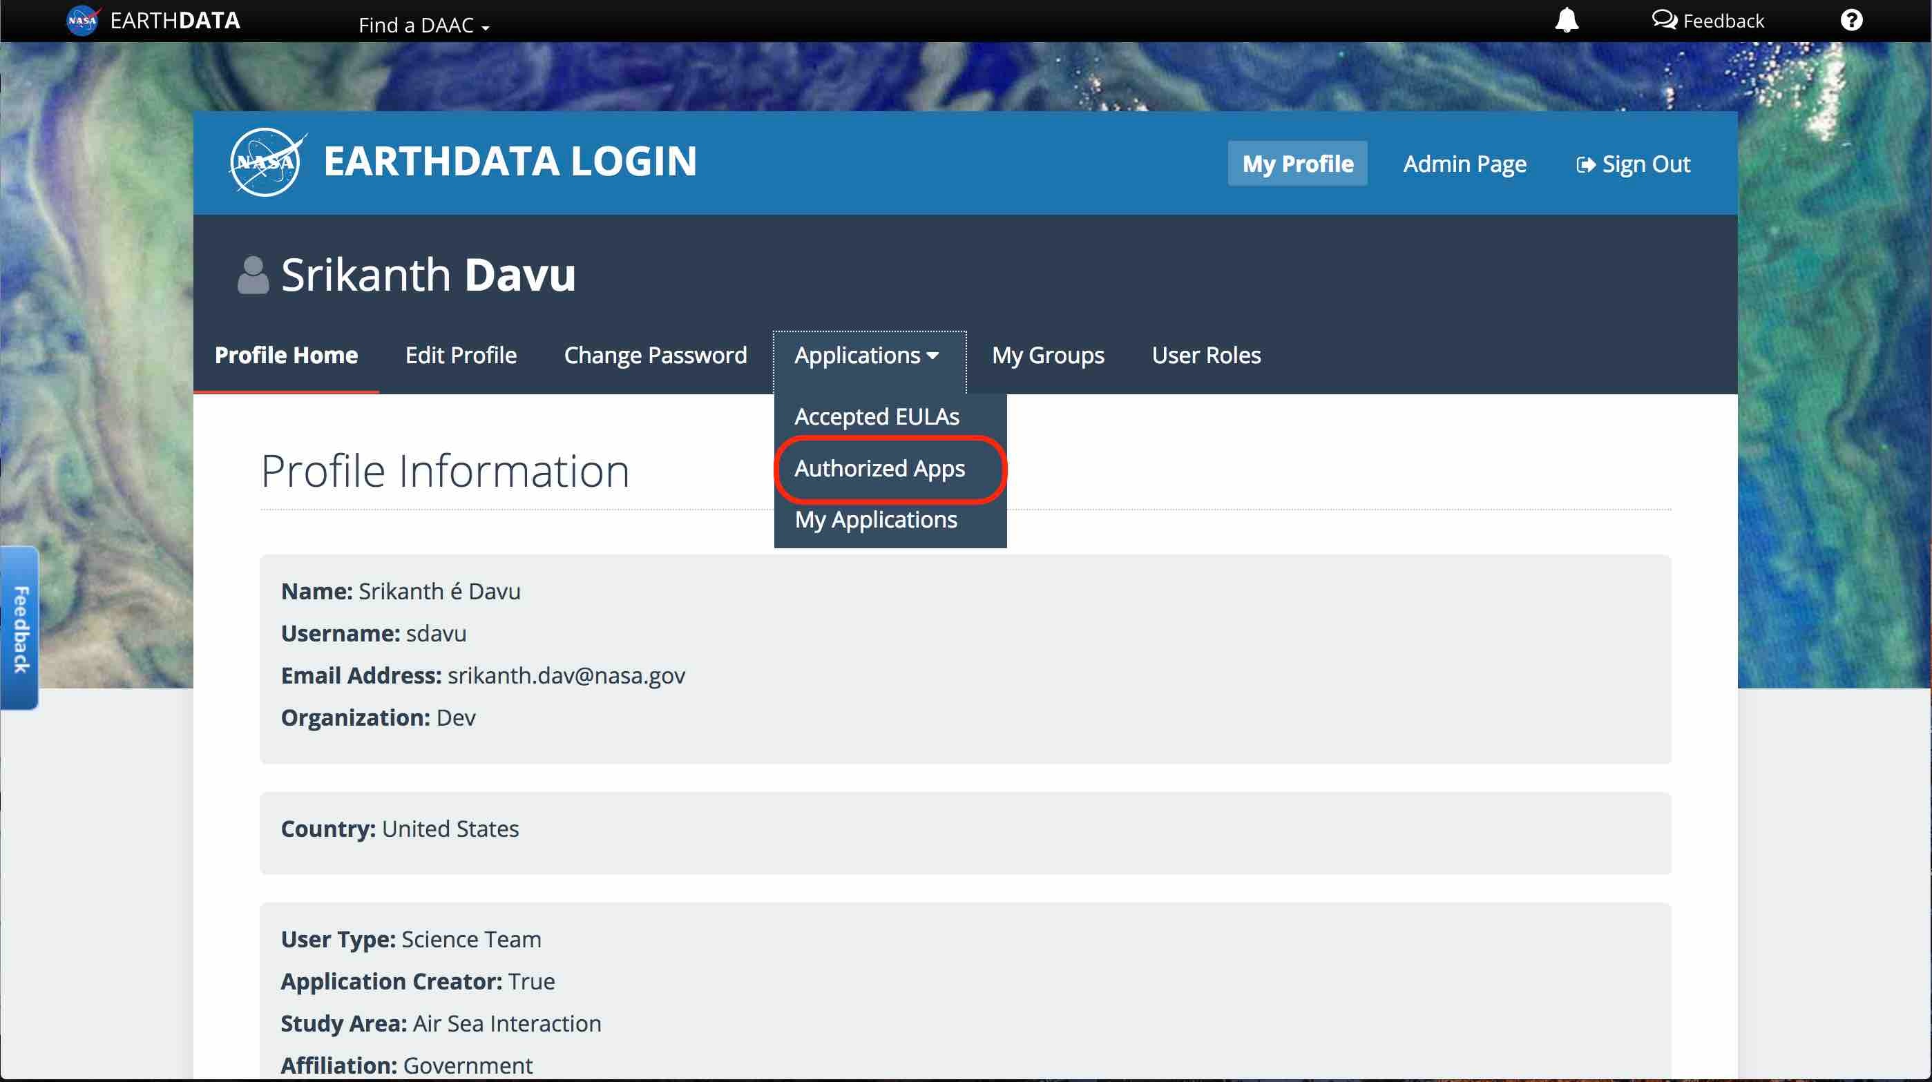Click the Affiliation value Government
Image resolution: width=1932 pixels, height=1082 pixels.
(x=468, y=1065)
